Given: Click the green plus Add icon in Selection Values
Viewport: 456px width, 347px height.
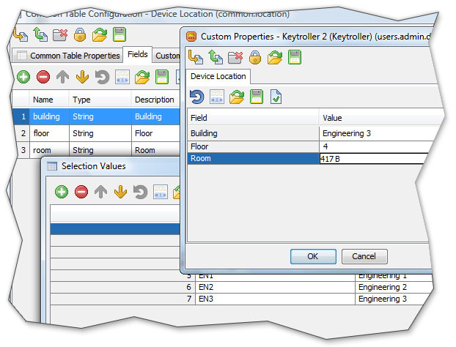Looking at the screenshot, I should coord(62,192).
